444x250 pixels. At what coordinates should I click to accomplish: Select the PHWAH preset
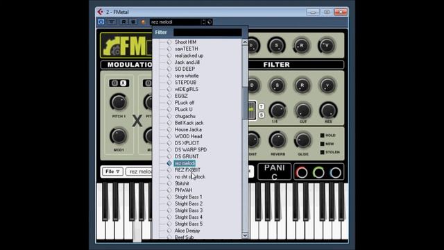[x=183, y=190]
